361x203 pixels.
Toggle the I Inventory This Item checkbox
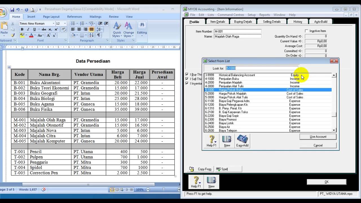tap(187, 83)
